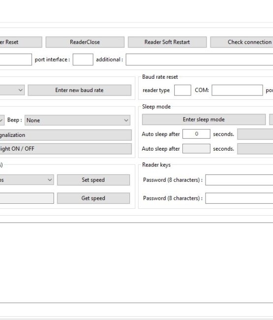The height and width of the screenshot is (320, 273).
Task: Click the additional text field
Action: [199, 60]
